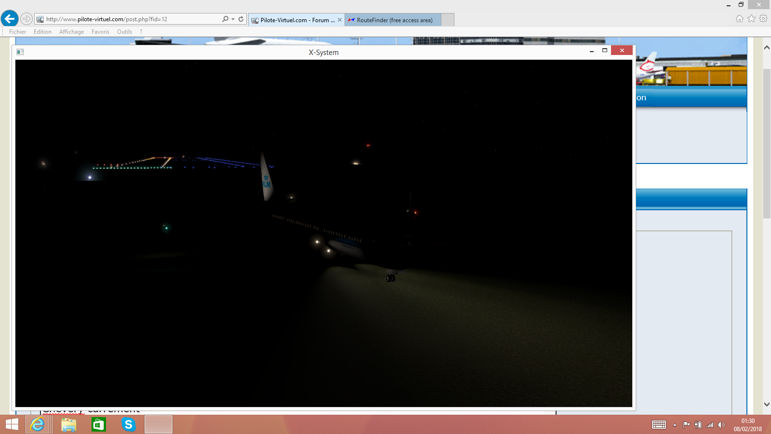Minimize the X-System window
Image resolution: width=771 pixels, height=434 pixels.
592,51
